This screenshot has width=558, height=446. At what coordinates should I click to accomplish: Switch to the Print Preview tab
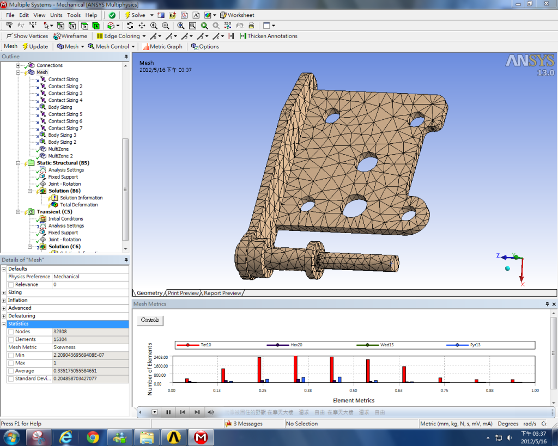coord(183,293)
